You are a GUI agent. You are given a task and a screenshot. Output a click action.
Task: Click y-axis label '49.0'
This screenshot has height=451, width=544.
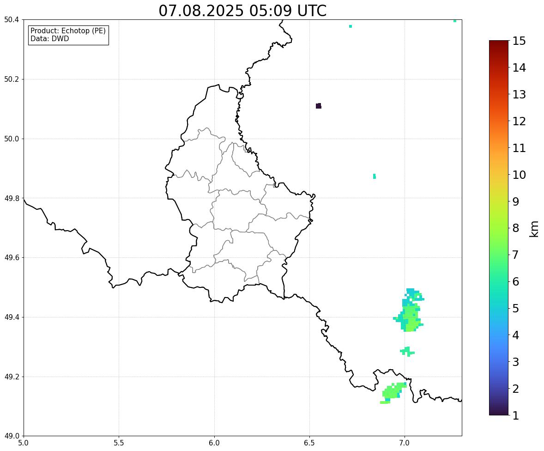click(12, 436)
